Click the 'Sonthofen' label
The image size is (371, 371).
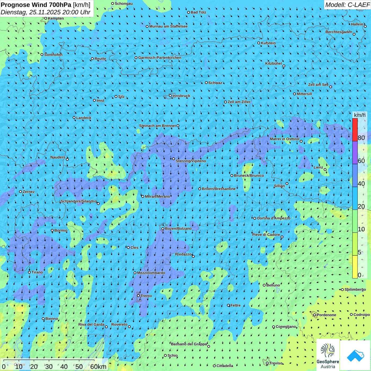click(53, 55)
